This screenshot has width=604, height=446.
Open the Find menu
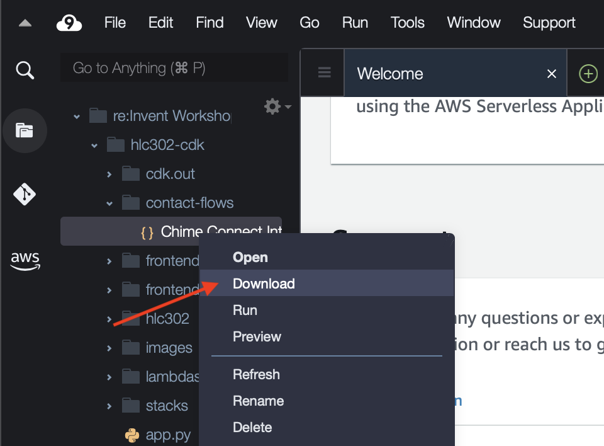[210, 23]
